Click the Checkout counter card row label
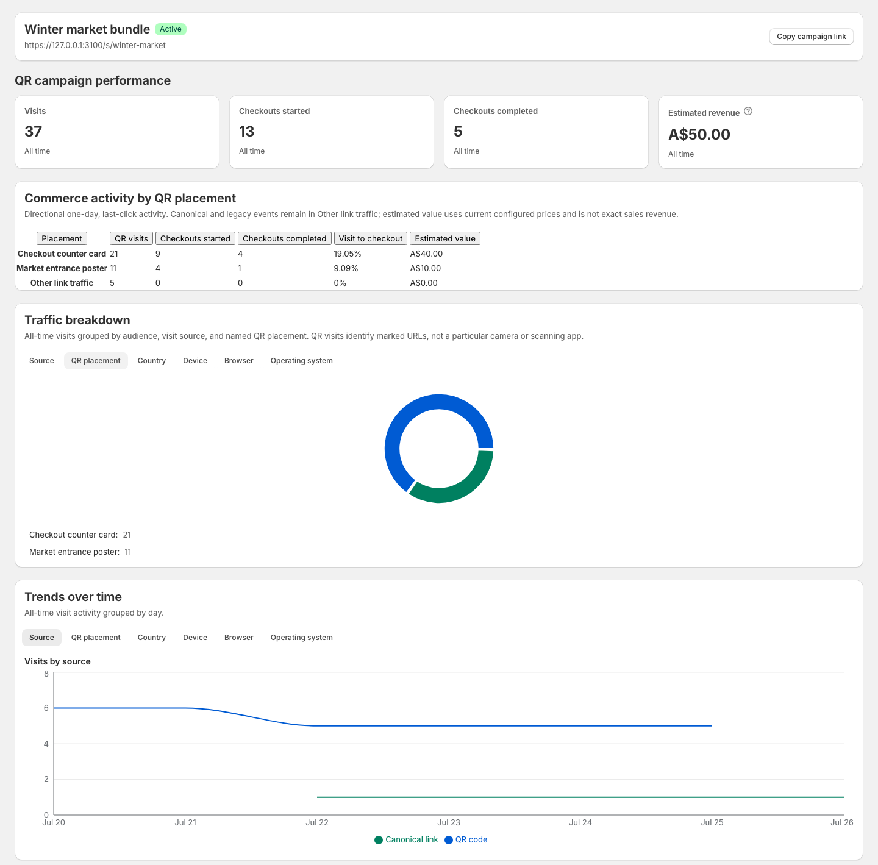Screen dimensions: 878x865 [x=62, y=254]
